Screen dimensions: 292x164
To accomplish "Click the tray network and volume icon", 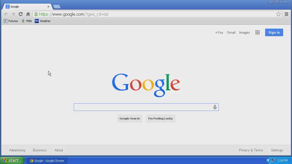I will [273, 160].
